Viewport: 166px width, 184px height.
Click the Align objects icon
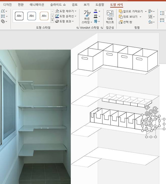(151, 11)
